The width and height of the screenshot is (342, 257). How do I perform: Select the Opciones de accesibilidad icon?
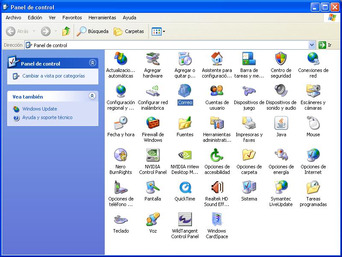click(x=217, y=155)
